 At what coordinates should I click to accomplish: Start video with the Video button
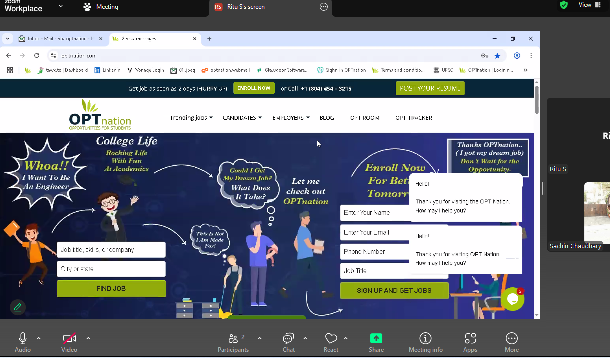tap(69, 339)
